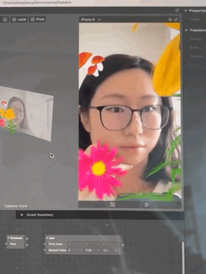
Task: Click the Second Value field showing -0.1
Action: [x=110, y=250]
